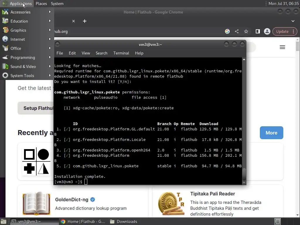Toggle Chrome's side panel icon
Screen dimensions: 300x225
point(258,31)
